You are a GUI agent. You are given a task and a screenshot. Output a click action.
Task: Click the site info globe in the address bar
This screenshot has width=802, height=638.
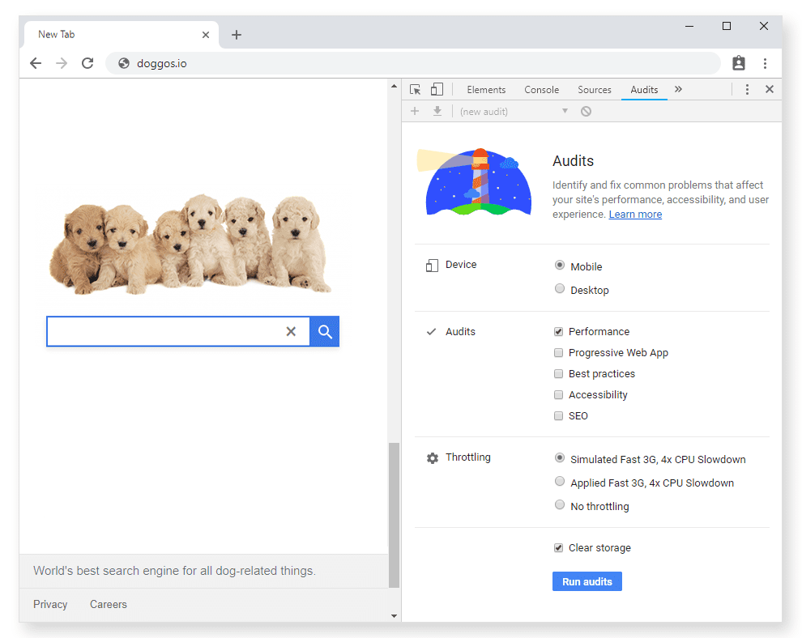(122, 62)
